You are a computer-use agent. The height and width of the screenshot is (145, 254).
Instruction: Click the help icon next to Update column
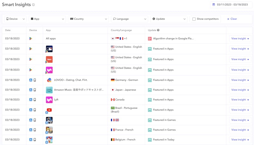coord(158,30)
